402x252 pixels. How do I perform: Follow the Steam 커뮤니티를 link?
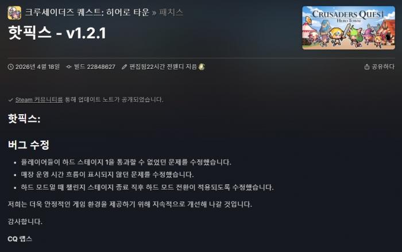39,99
